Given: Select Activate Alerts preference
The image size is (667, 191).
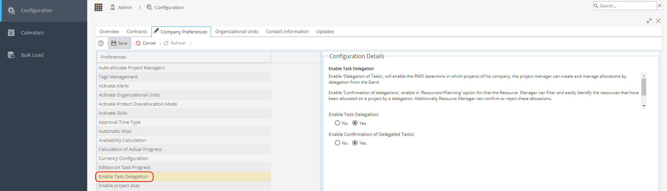Looking at the screenshot, I should point(184,86).
